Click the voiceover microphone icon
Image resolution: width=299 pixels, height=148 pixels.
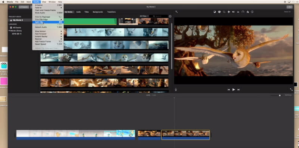(176, 89)
